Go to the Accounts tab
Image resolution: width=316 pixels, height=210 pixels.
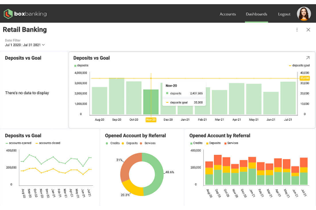point(228,14)
